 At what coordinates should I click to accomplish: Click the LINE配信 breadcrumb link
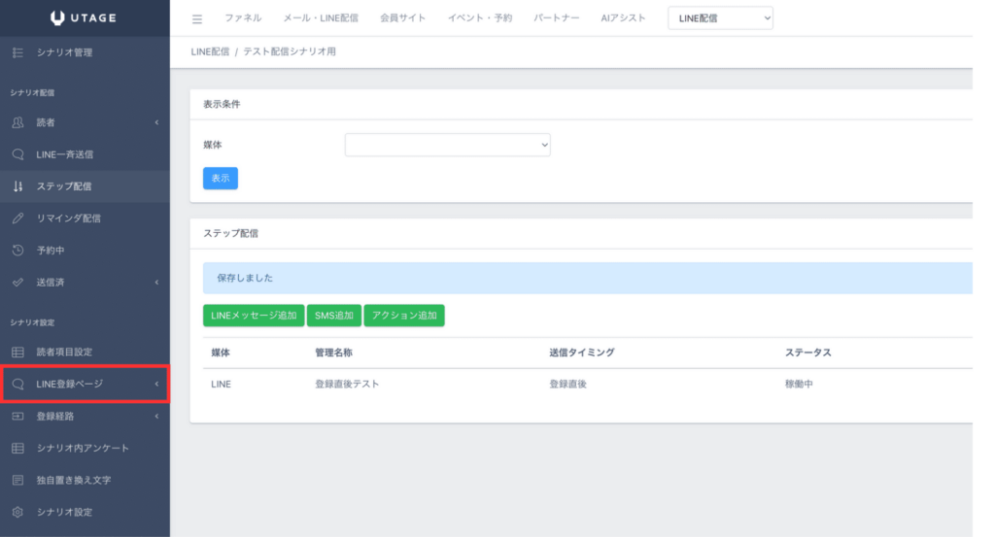point(210,51)
